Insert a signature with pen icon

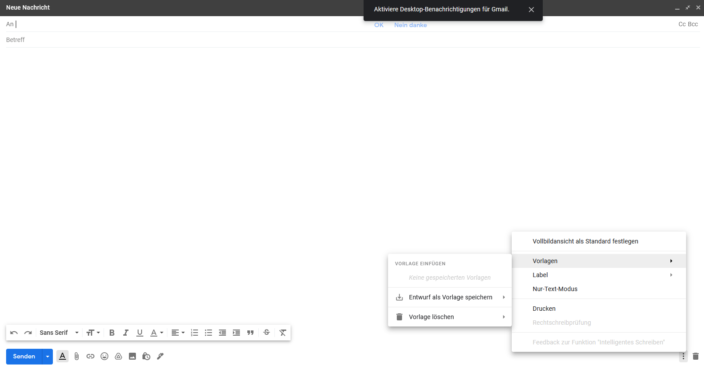coord(160,357)
